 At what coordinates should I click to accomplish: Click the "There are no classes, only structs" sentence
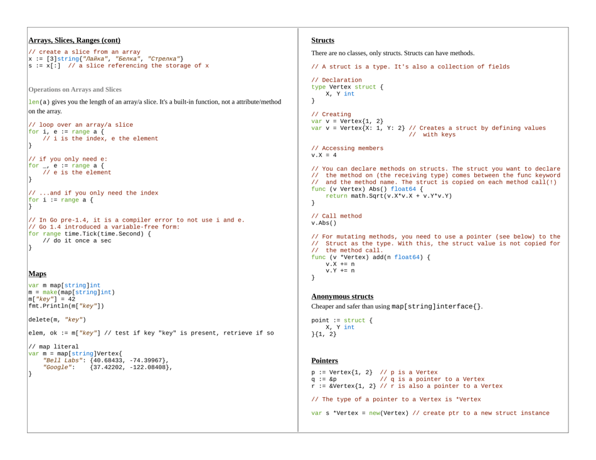(x=393, y=53)
